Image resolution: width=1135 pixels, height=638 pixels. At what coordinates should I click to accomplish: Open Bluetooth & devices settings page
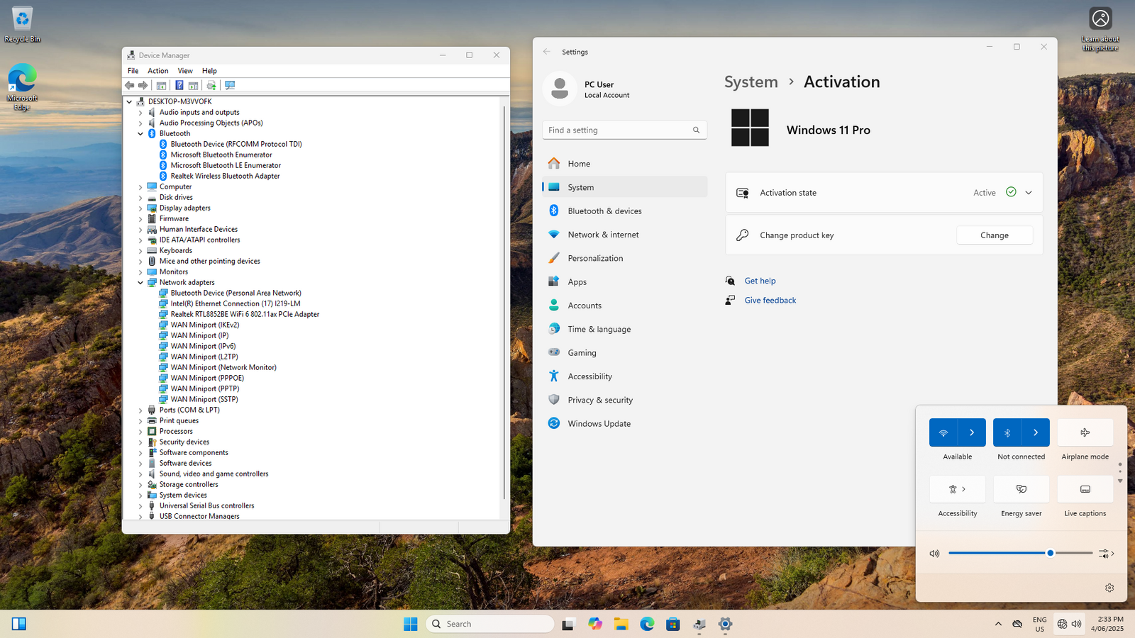pos(604,211)
